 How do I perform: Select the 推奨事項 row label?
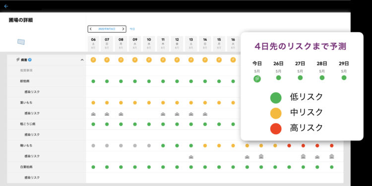pyautogui.click(x=26, y=71)
